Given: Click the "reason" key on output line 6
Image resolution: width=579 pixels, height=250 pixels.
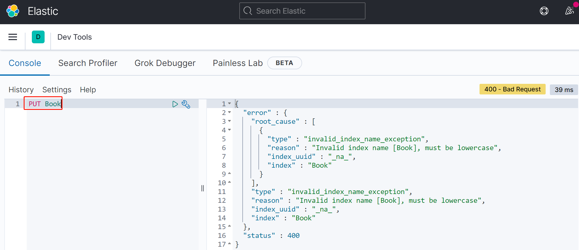Looking at the screenshot, I should [283, 148].
